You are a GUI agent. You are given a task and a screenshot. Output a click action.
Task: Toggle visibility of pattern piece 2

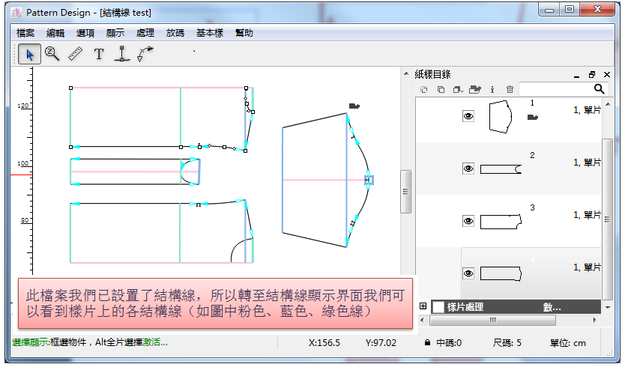[x=468, y=169]
